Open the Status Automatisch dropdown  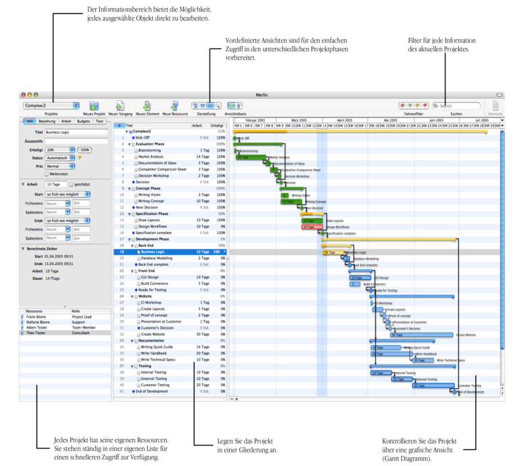tap(60, 158)
